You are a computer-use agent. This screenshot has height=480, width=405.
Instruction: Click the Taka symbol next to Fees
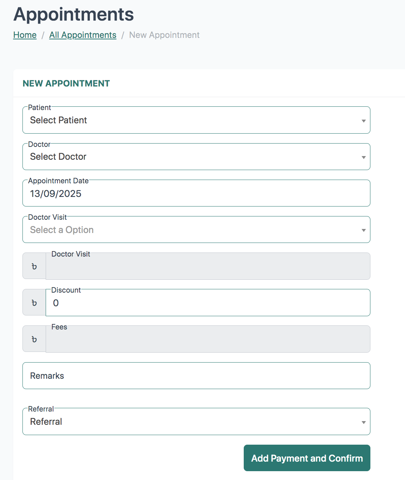click(34, 339)
